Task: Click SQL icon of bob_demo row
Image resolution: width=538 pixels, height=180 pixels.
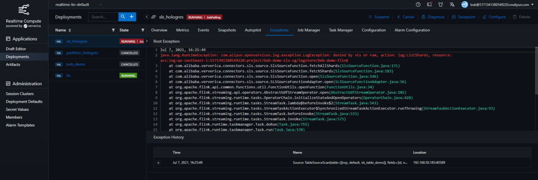Action: (x=59, y=64)
